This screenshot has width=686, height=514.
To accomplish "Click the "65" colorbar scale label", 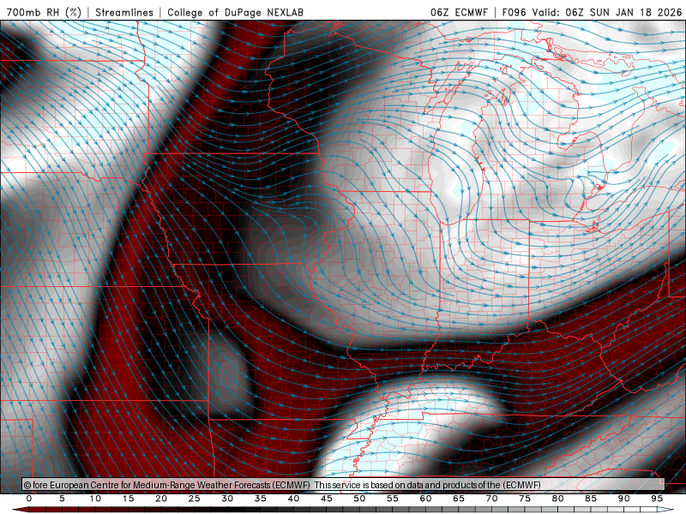I will coord(459,499).
